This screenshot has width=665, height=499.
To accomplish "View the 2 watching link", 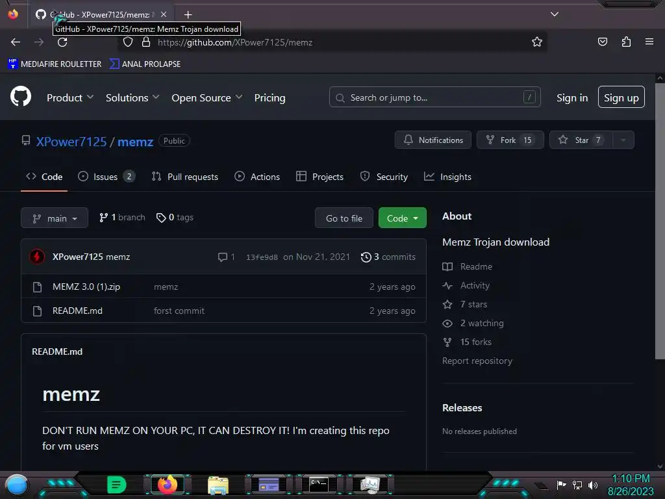I will point(473,324).
